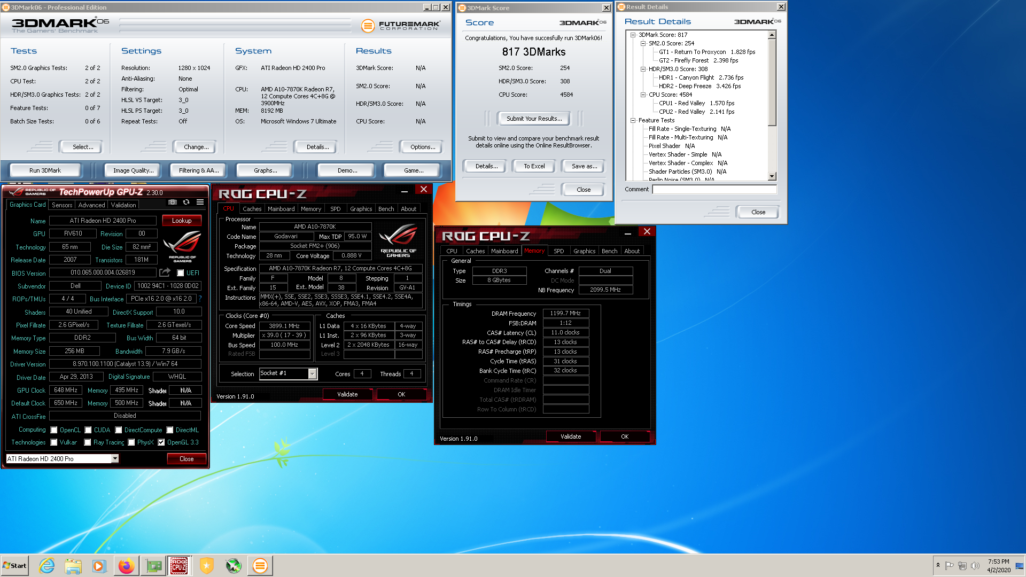Click the Action Center flag icon
This screenshot has height=577, width=1026.
pos(950,566)
